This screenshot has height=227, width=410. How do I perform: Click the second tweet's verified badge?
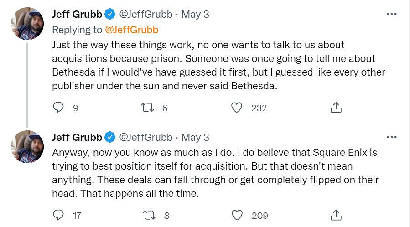coord(110,137)
